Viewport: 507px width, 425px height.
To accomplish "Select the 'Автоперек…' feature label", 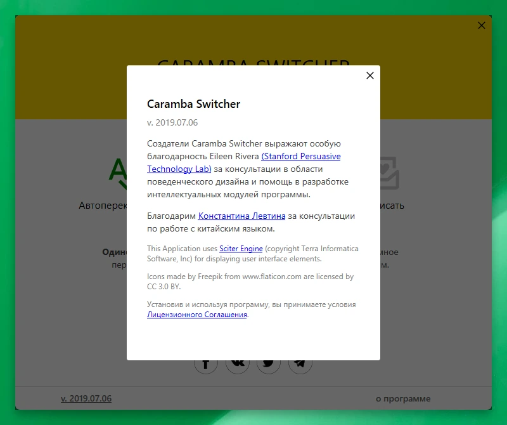I will [103, 206].
